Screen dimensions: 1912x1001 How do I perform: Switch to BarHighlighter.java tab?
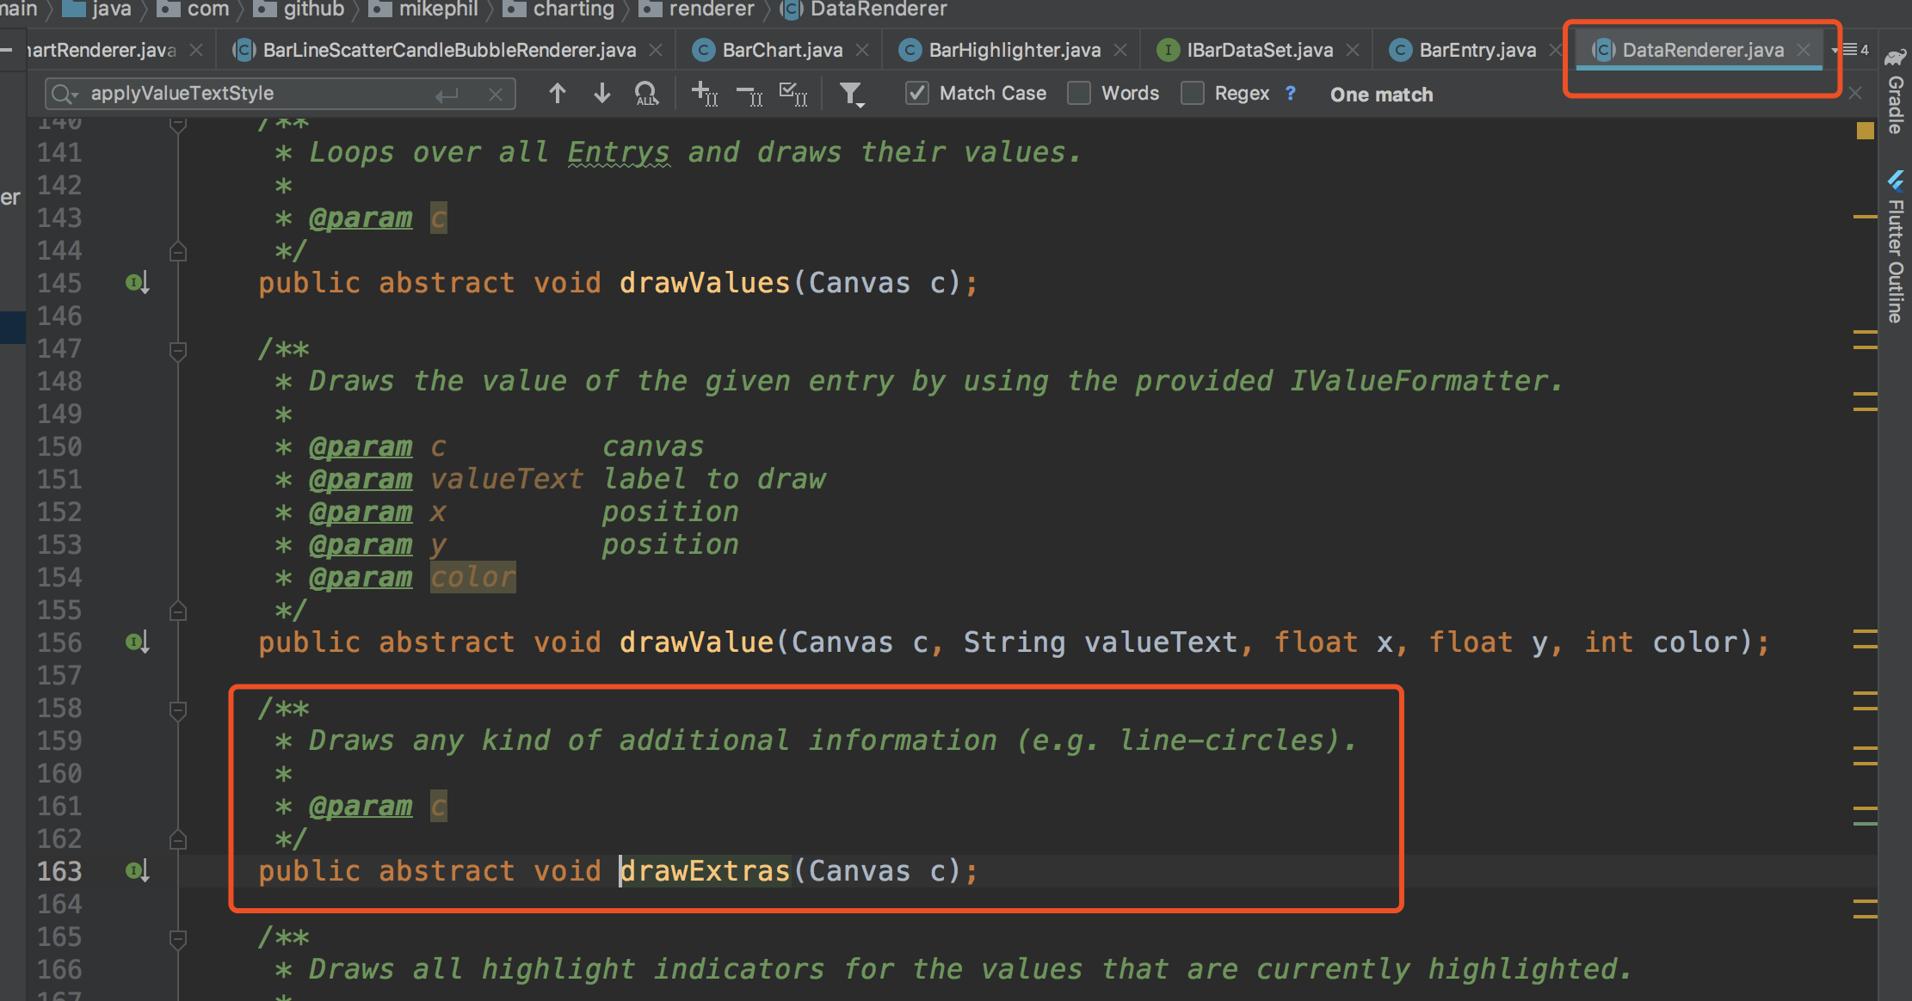pos(1014,50)
